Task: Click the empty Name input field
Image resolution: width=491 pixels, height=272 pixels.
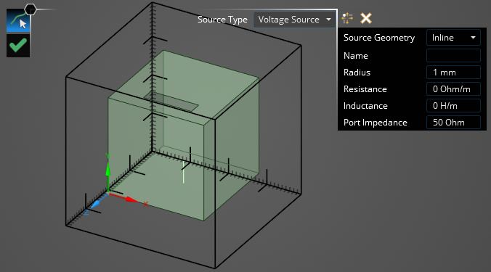Action: (x=453, y=56)
